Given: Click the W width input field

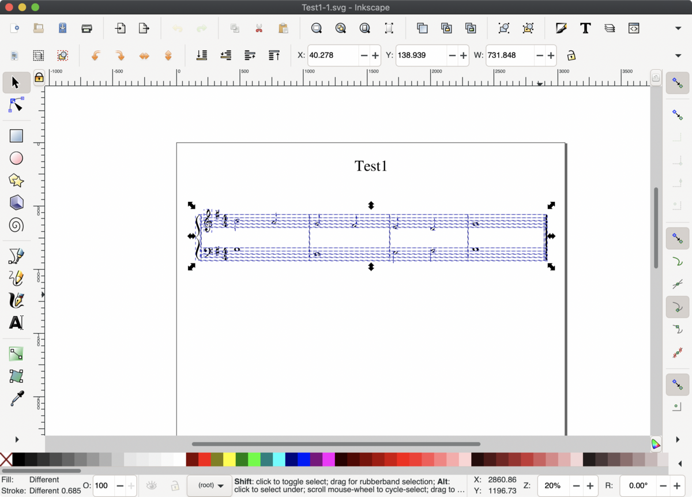Looking at the screenshot, I should point(510,55).
